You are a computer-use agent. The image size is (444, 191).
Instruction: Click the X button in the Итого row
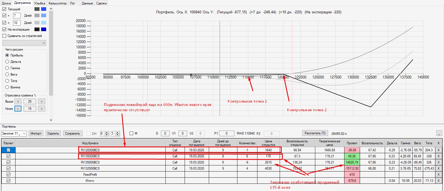(438, 181)
